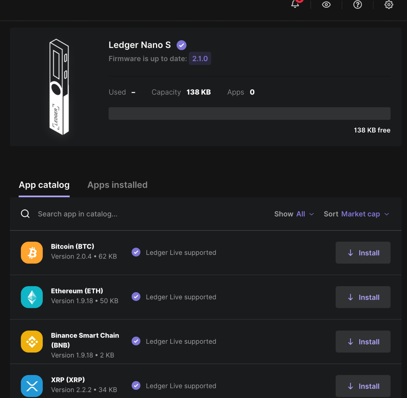Click Version 2.0.4 • 62 KB text

pyautogui.click(x=84, y=256)
